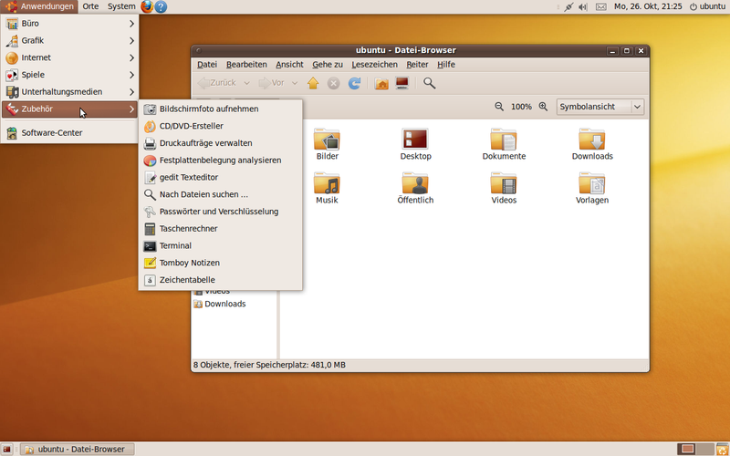Click the search magnifier toolbar icon
The width and height of the screenshot is (730, 456).
coord(429,83)
